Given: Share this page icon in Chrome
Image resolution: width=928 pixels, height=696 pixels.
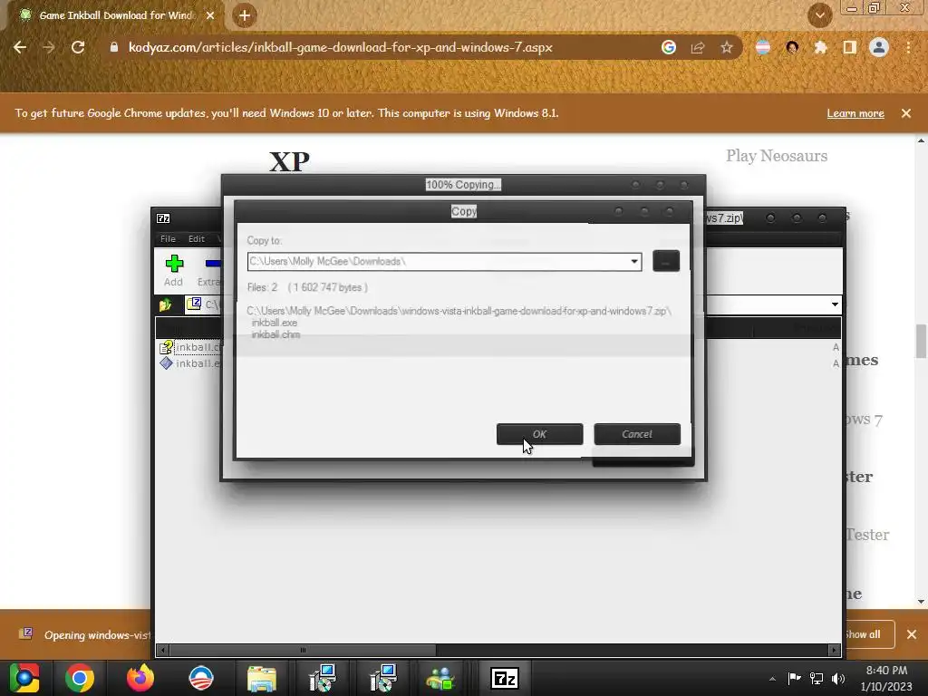Looking at the screenshot, I should (x=698, y=47).
